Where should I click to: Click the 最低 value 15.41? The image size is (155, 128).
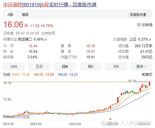[91, 52]
